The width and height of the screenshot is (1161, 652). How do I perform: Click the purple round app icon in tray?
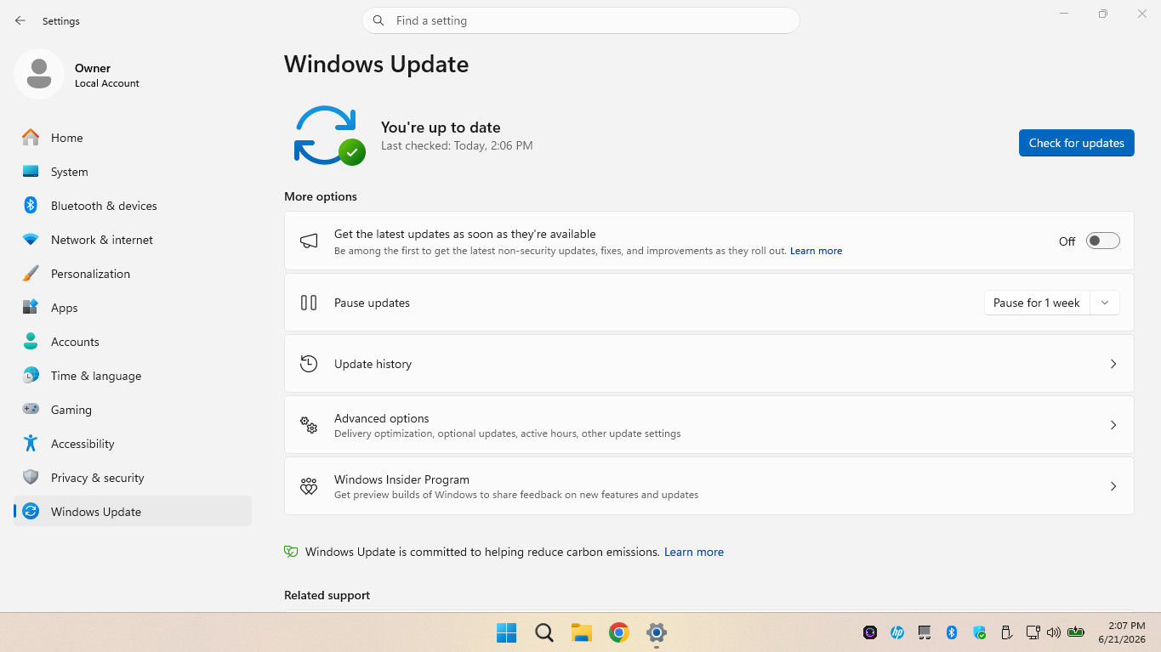[870, 632]
